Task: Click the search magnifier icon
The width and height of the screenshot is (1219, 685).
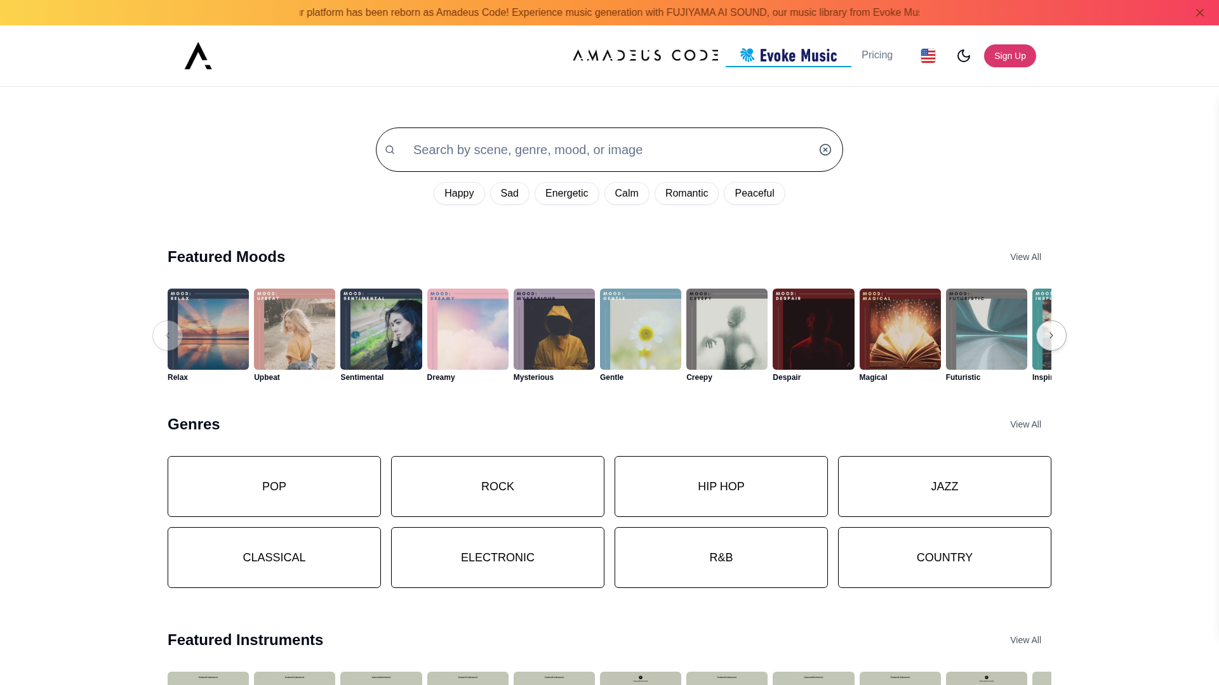Action: (x=390, y=150)
